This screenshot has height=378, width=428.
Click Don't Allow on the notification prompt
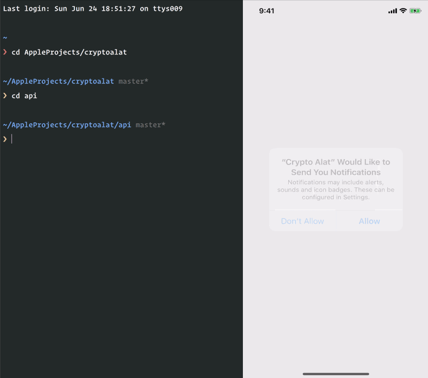[x=302, y=220]
